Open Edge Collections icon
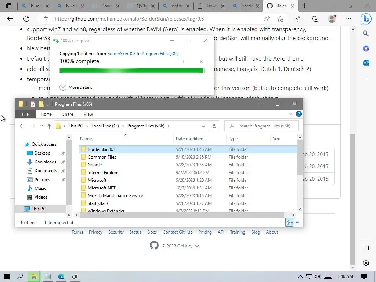This screenshot has height=282, width=376. coord(315,19)
